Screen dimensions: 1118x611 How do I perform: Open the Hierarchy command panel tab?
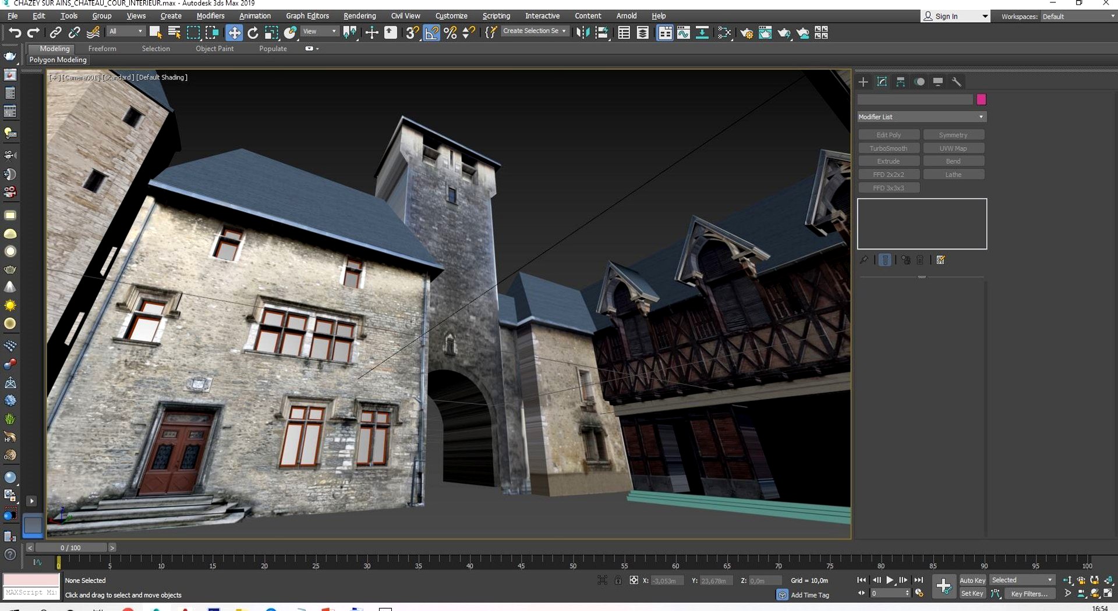click(x=900, y=82)
